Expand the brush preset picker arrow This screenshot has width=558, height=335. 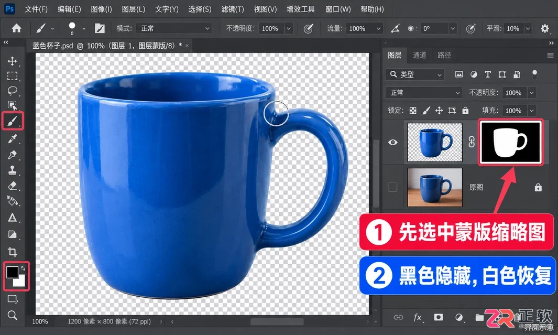[84, 28]
